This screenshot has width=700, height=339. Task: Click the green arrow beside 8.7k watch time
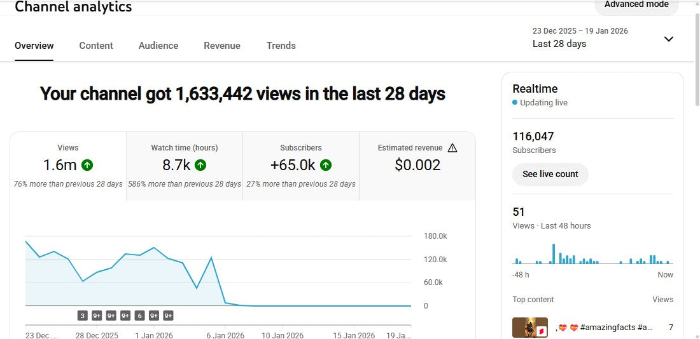200,165
